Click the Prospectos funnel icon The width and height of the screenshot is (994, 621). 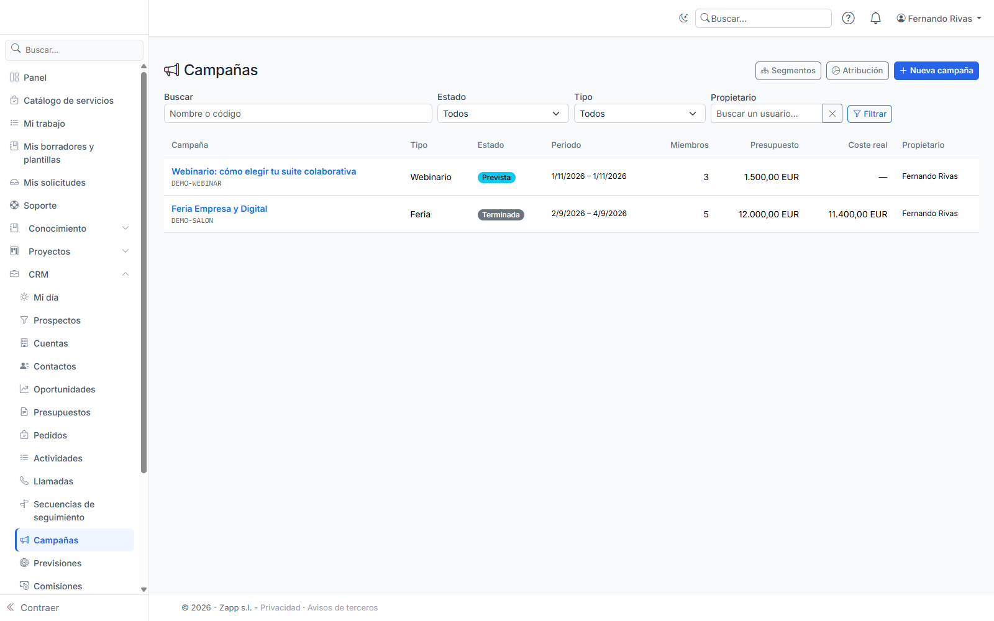pos(24,320)
